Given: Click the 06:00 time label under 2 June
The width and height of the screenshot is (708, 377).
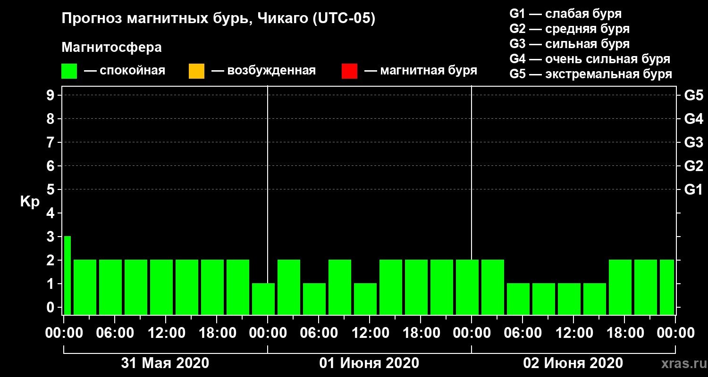Looking at the screenshot, I should click(523, 333).
